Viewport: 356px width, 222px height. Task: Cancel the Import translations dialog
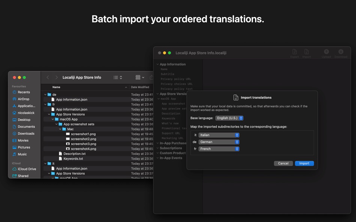pos(283,163)
